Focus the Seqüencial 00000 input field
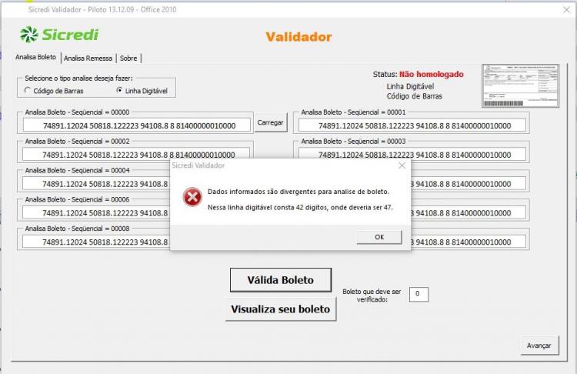Image resolution: width=577 pixels, height=374 pixels. (x=137, y=125)
